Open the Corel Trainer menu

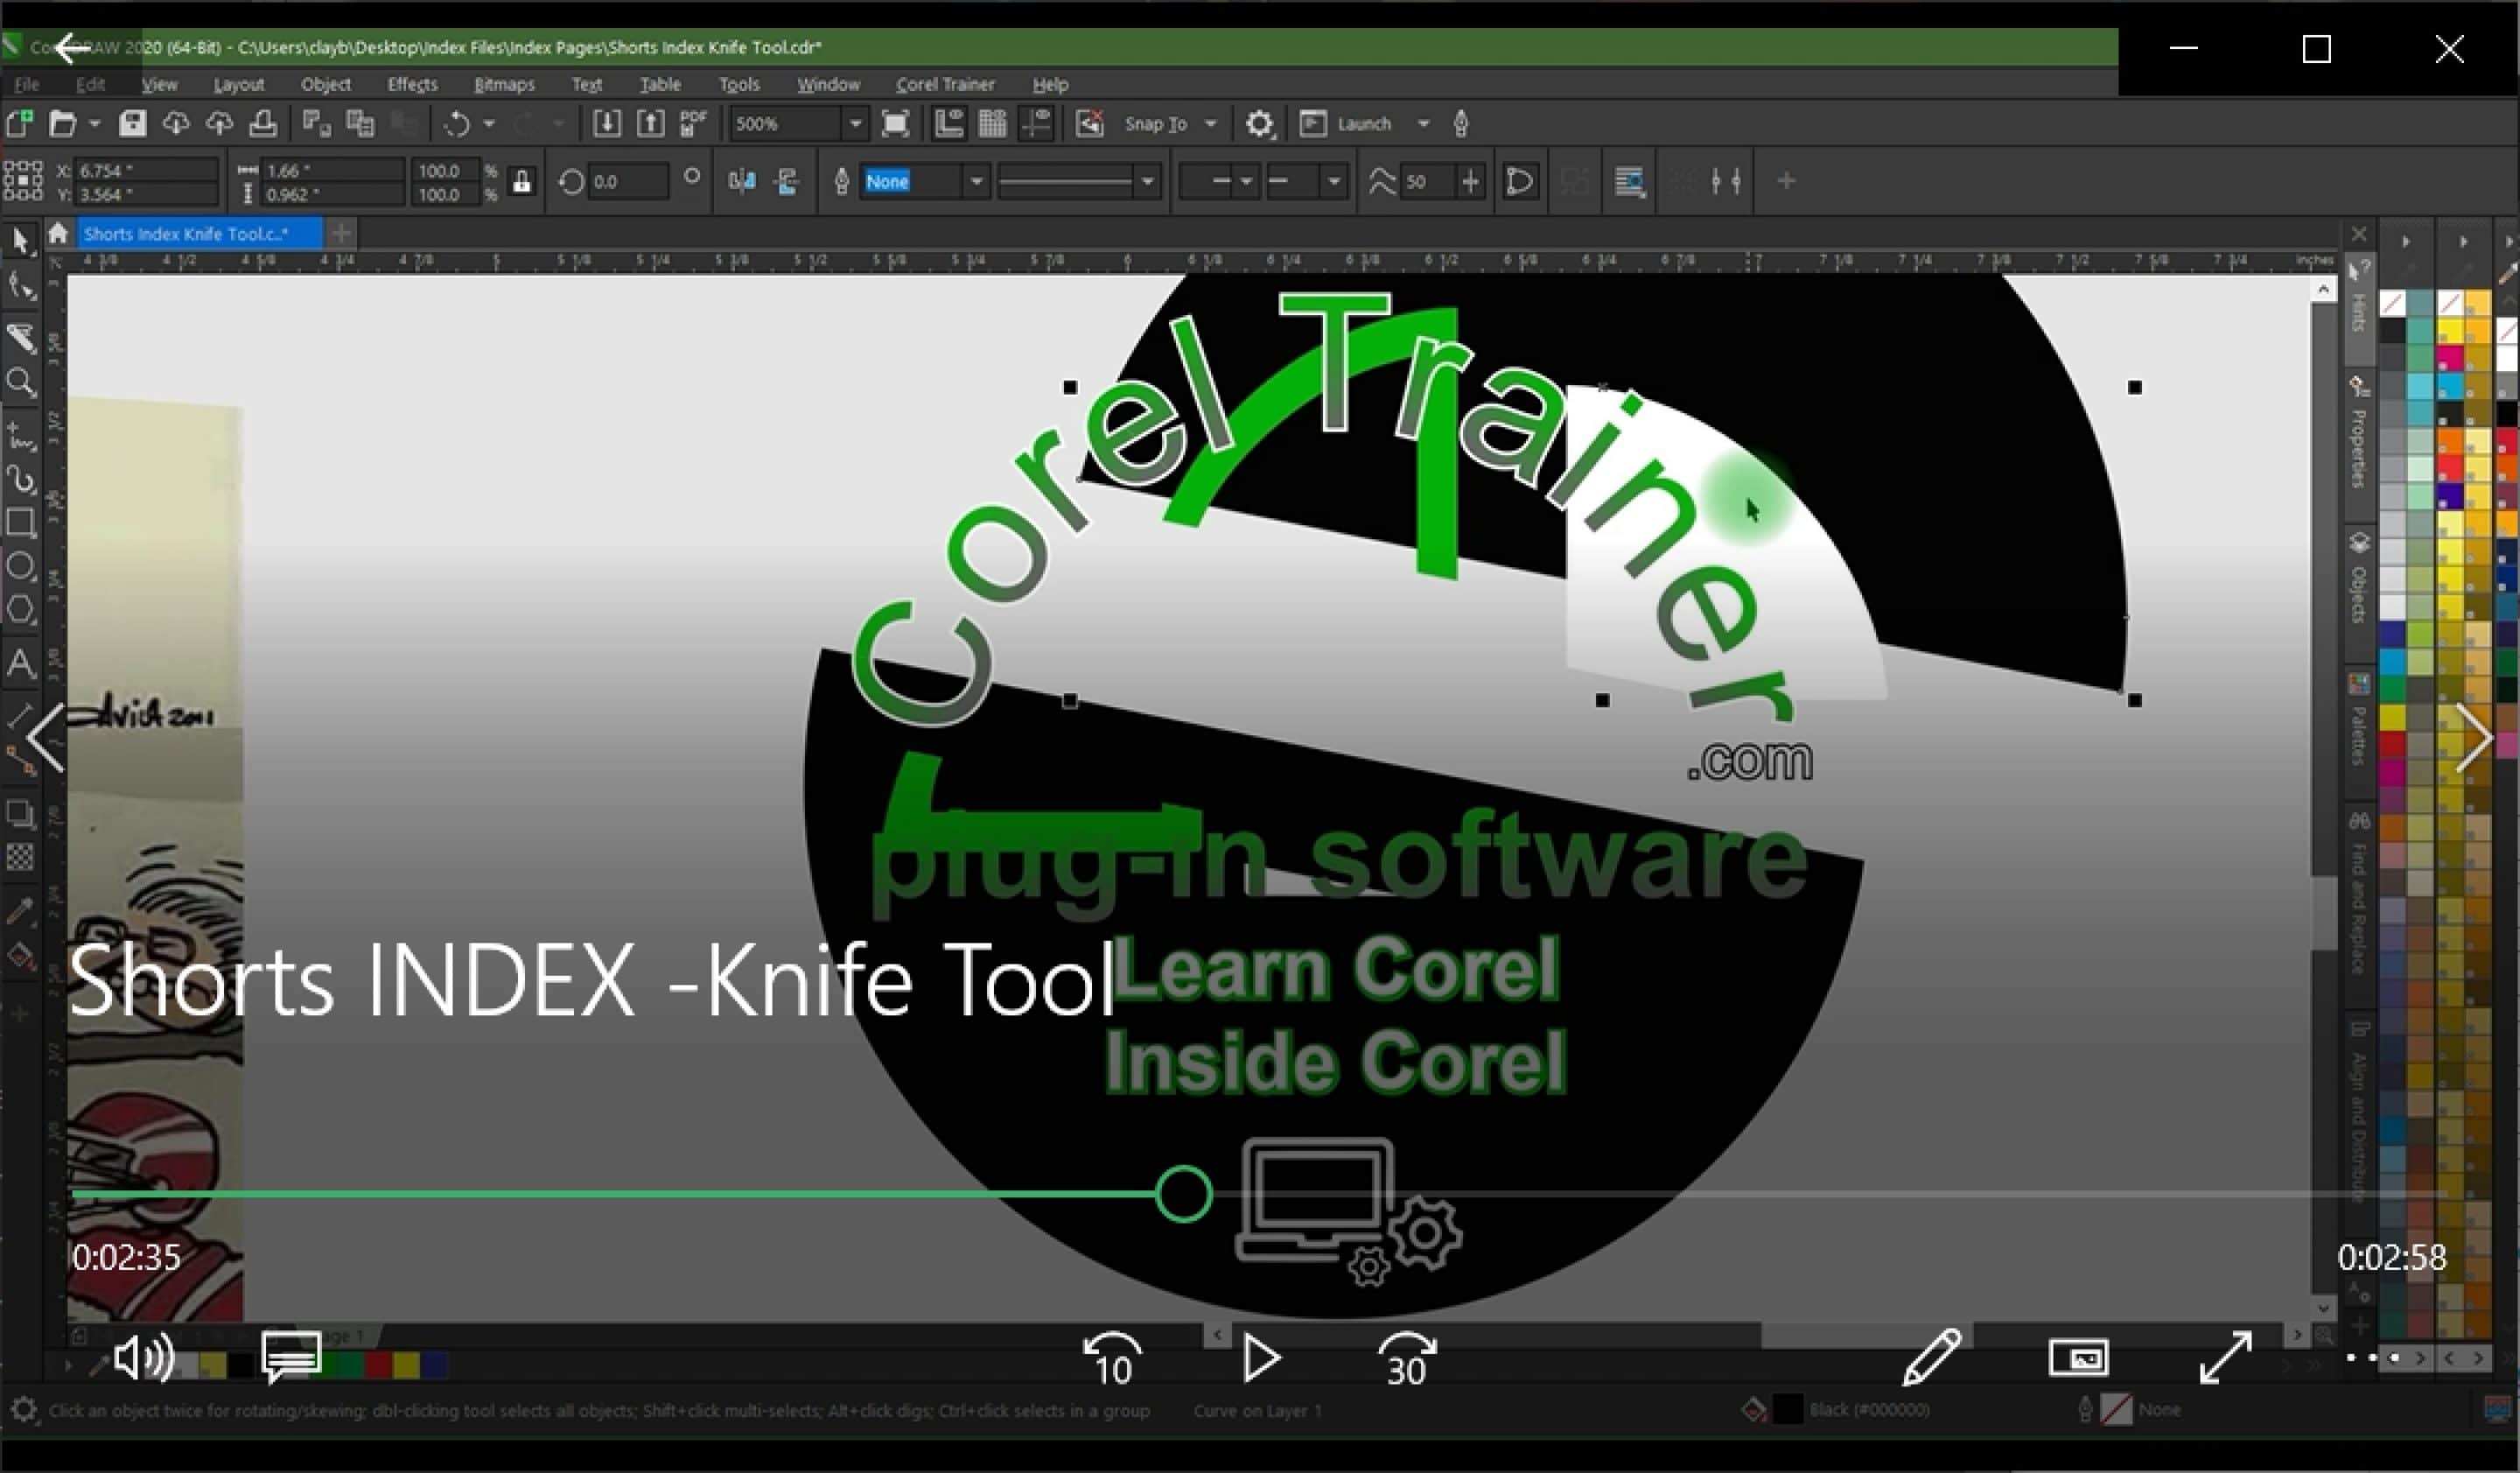pyautogui.click(x=945, y=85)
